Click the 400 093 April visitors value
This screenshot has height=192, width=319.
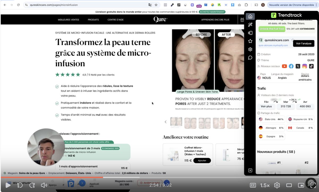coord(305,106)
